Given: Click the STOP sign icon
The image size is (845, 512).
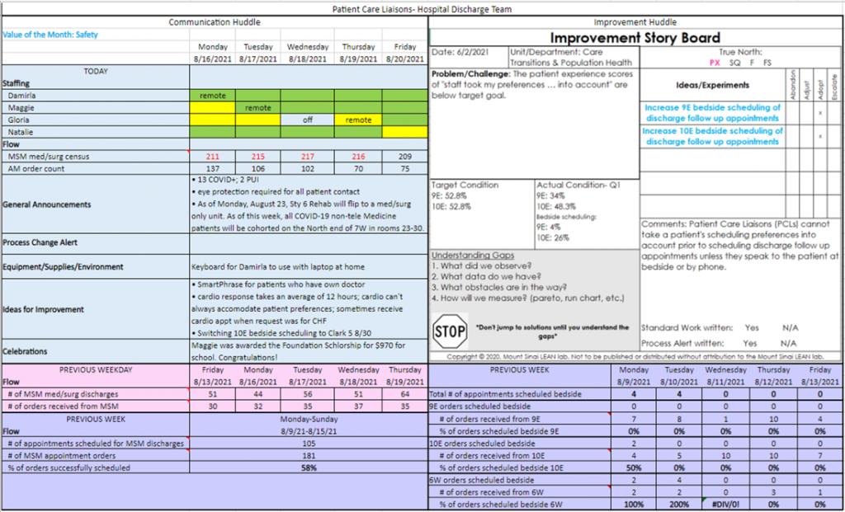Looking at the screenshot, I should pyautogui.click(x=450, y=331).
